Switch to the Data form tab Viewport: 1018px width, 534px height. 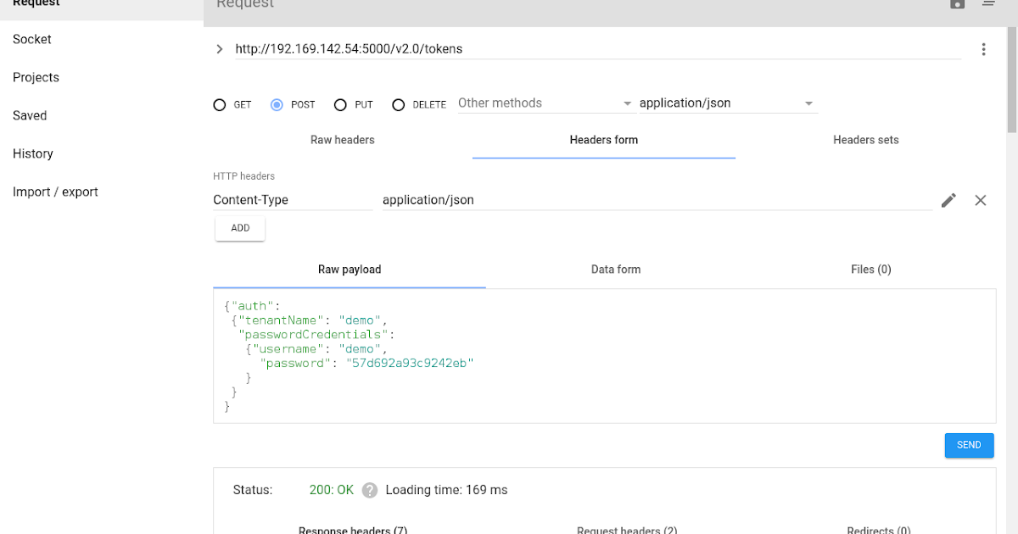point(615,270)
